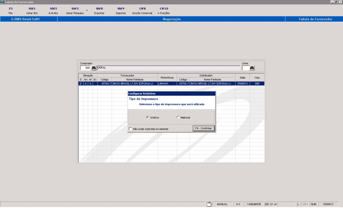The width and height of the screenshot is (343, 208).
Task: Click Fornecedor cell 3M DO BRASIL LT-DIV ESPONJA LI
Action: tap(135, 83)
